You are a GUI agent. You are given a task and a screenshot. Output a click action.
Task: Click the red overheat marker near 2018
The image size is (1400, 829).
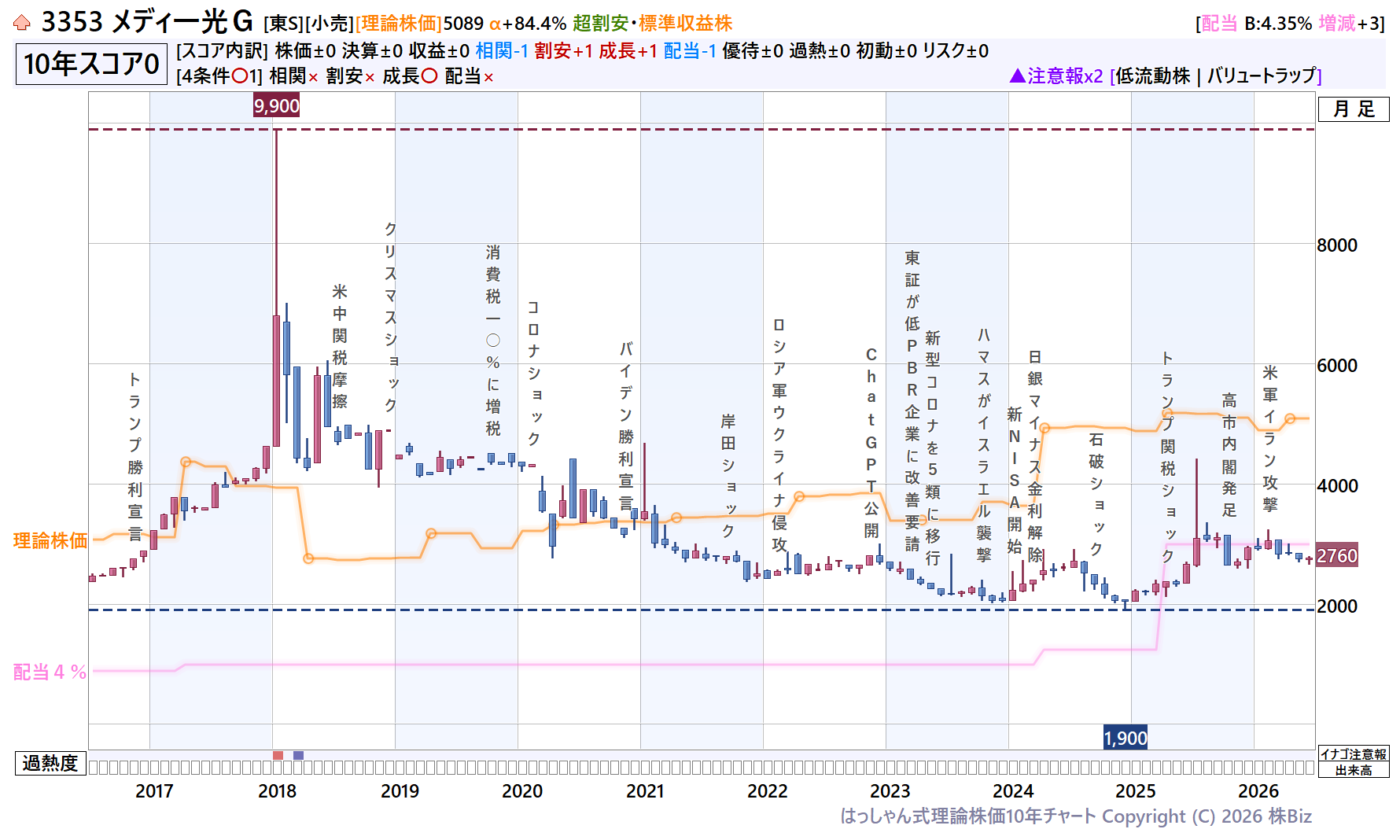[x=278, y=755]
